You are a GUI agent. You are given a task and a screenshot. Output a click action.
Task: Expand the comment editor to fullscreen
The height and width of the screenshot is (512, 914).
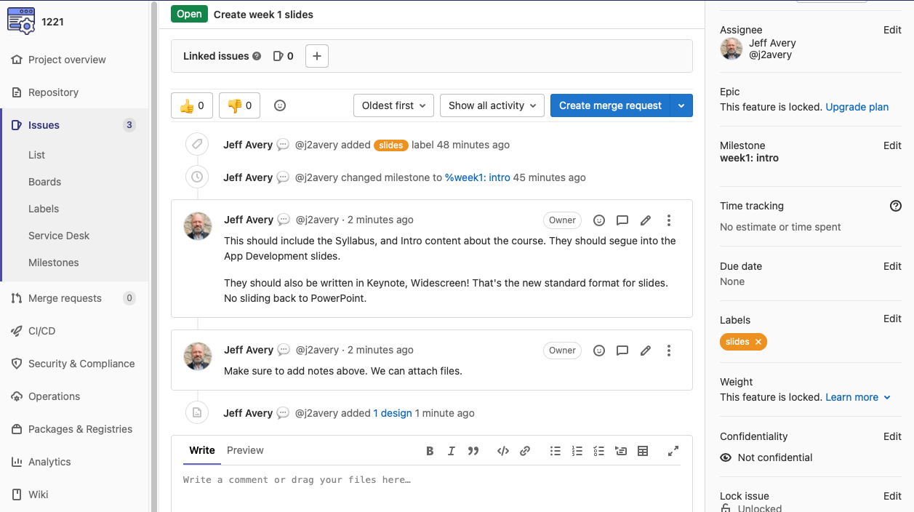click(673, 451)
